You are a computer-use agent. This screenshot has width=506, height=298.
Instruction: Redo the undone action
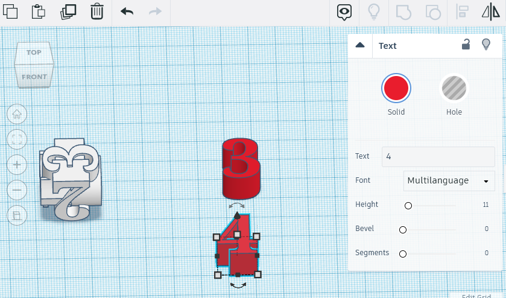click(155, 11)
